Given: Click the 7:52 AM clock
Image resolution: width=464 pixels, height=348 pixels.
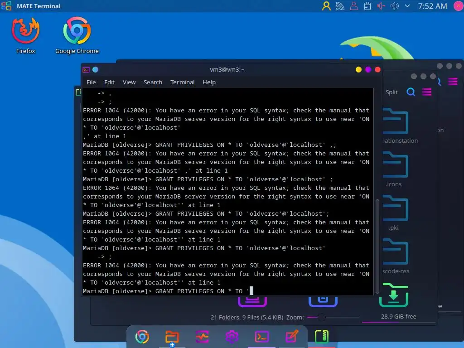Looking at the screenshot, I should 432,6.
